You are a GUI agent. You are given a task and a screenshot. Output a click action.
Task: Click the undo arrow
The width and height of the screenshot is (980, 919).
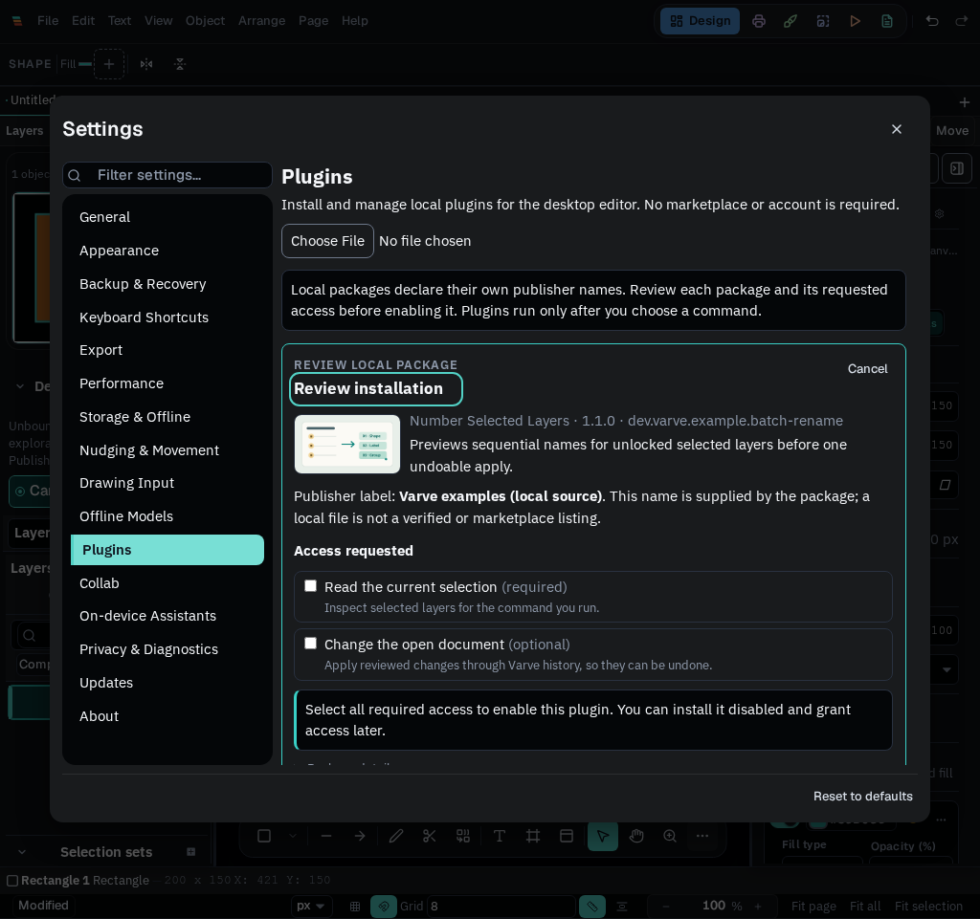point(932,21)
